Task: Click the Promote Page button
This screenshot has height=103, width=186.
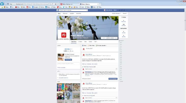Action: coord(68,60)
